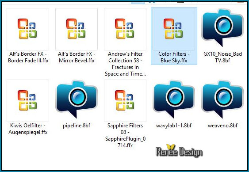Click the 'Alf's Border FX - Mirror Bevel.ffx' filename

77,57
